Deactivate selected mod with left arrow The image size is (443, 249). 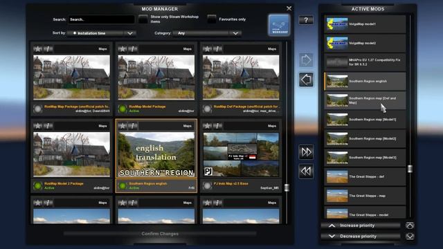(x=306, y=80)
